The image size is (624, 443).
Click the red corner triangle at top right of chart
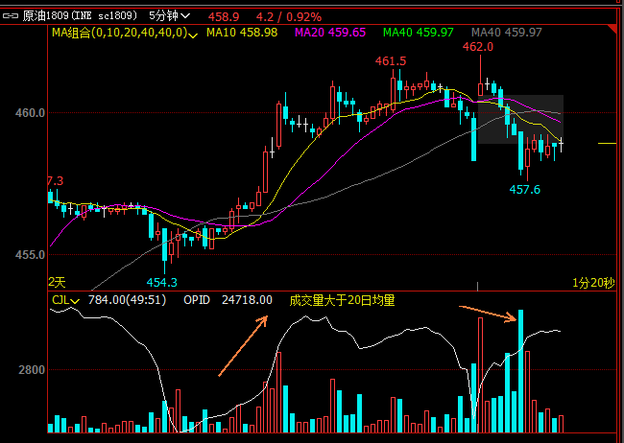(612, 28)
